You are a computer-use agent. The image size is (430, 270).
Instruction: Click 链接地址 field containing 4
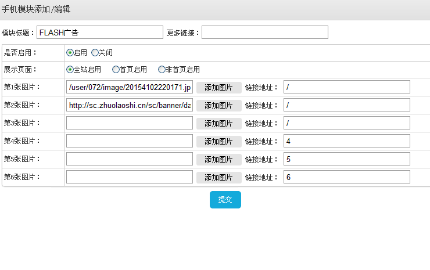click(x=347, y=142)
